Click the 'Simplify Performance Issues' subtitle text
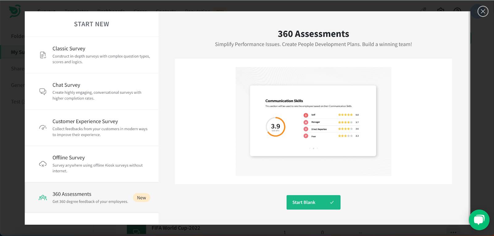Image resolution: width=494 pixels, height=236 pixels. click(313, 44)
